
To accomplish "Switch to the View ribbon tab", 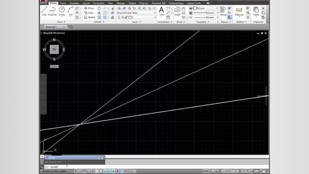I will click(x=111, y=3).
